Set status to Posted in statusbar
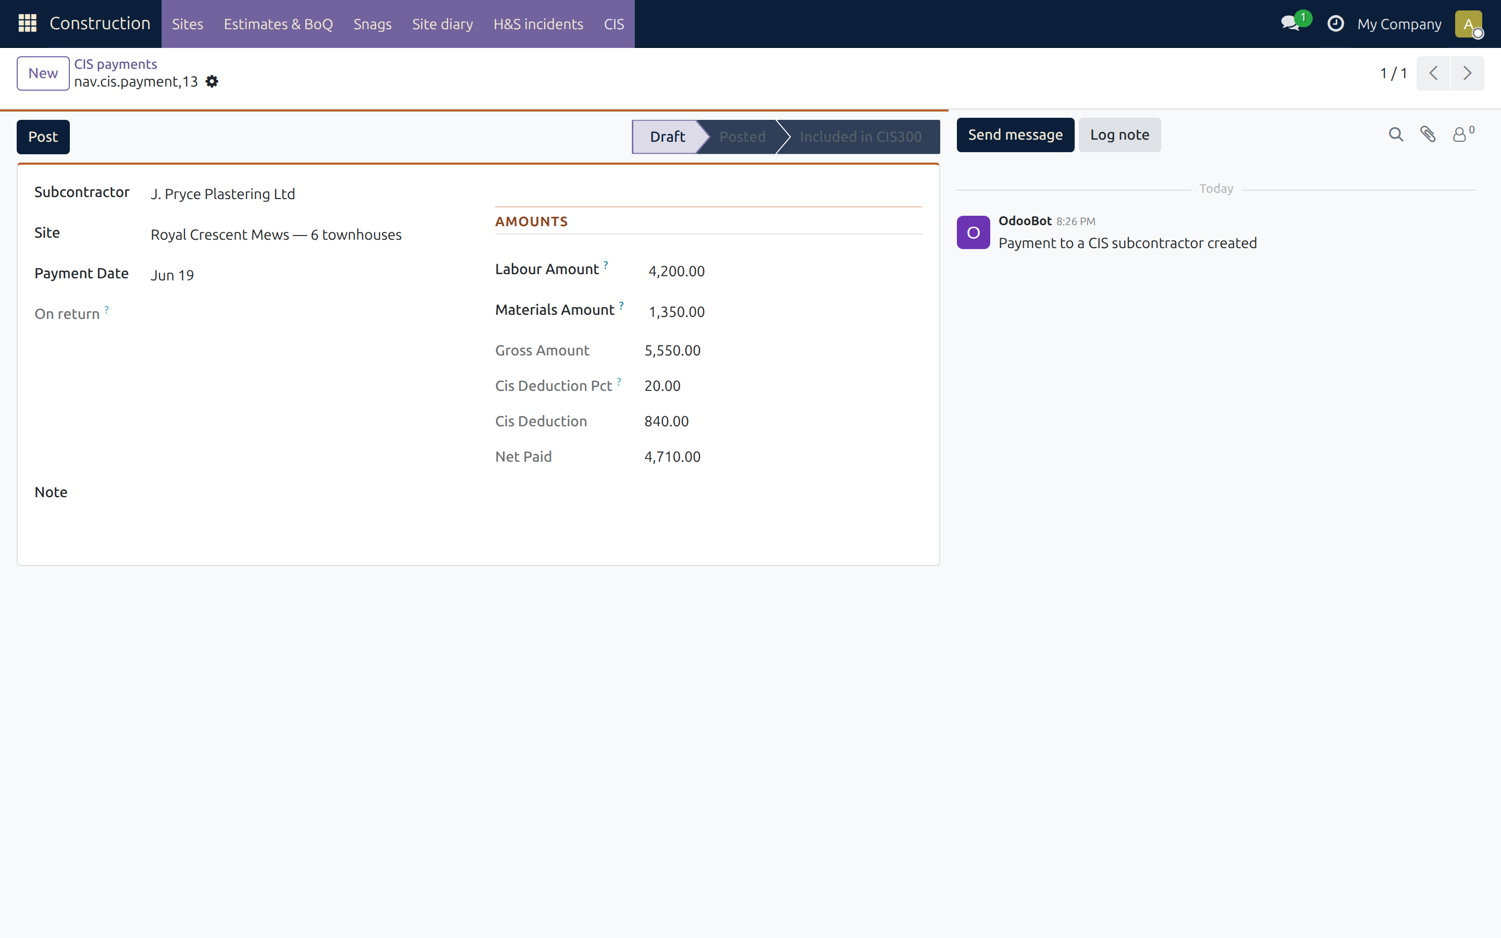The height and width of the screenshot is (938, 1501). point(743,137)
